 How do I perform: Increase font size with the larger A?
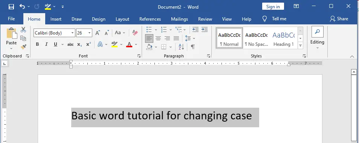[98, 33]
